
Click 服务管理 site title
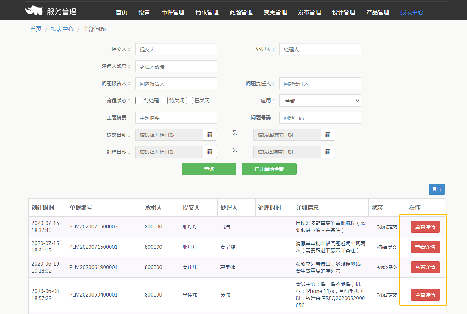click(x=62, y=11)
